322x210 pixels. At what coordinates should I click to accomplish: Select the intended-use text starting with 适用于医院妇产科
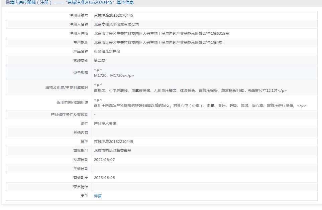click(x=195, y=106)
